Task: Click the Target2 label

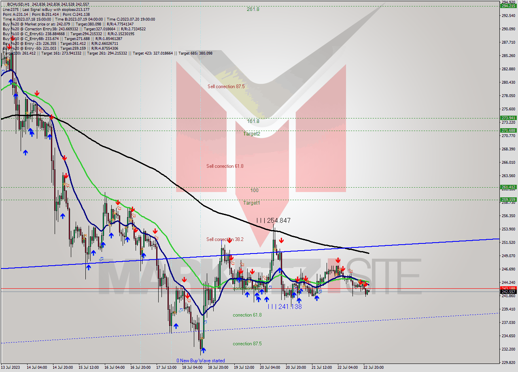Action: tap(252, 133)
